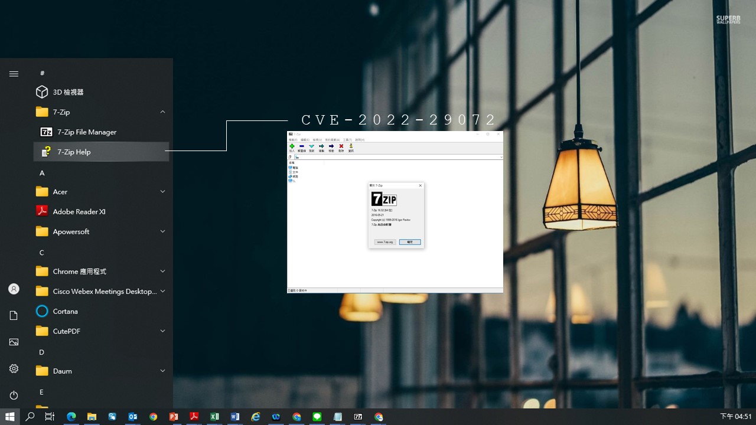Open LINE from the taskbar
This screenshot has height=425, width=756.
(317, 417)
